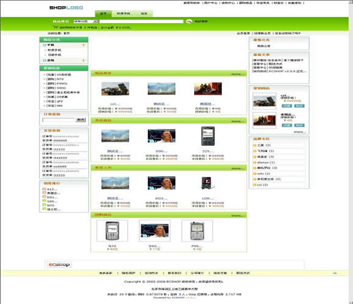The image size is (353, 304).
Task: Click the LG brand bullet icon
Action: (254, 185)
